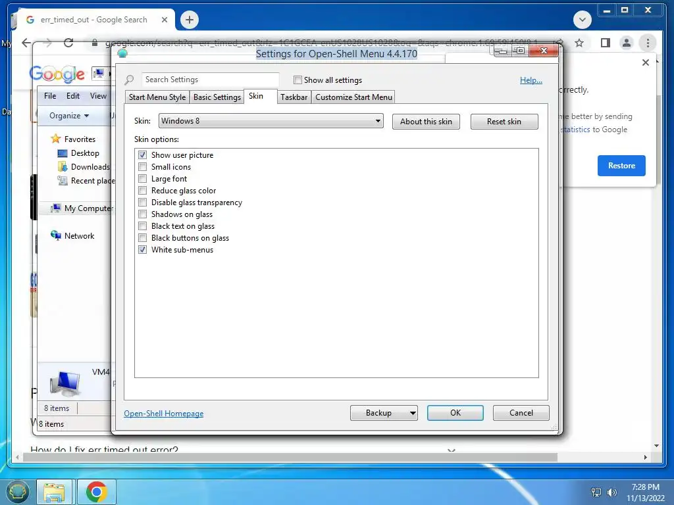The height and width of the screenshot is (505, 674).
Task: Click Cancel in the settings dialog
Action: tap(521, 413)
